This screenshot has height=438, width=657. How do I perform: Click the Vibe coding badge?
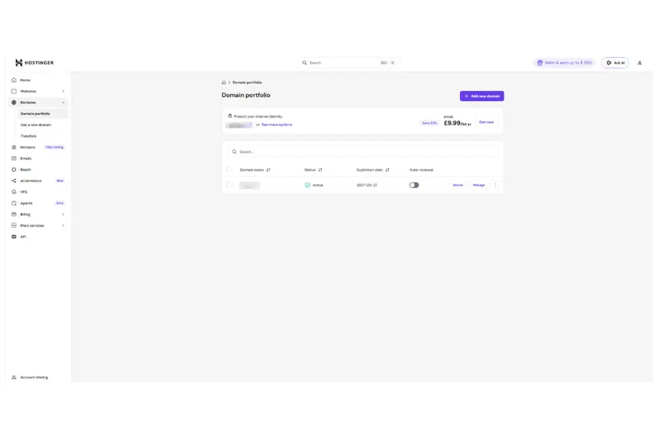tap(55, 147)
